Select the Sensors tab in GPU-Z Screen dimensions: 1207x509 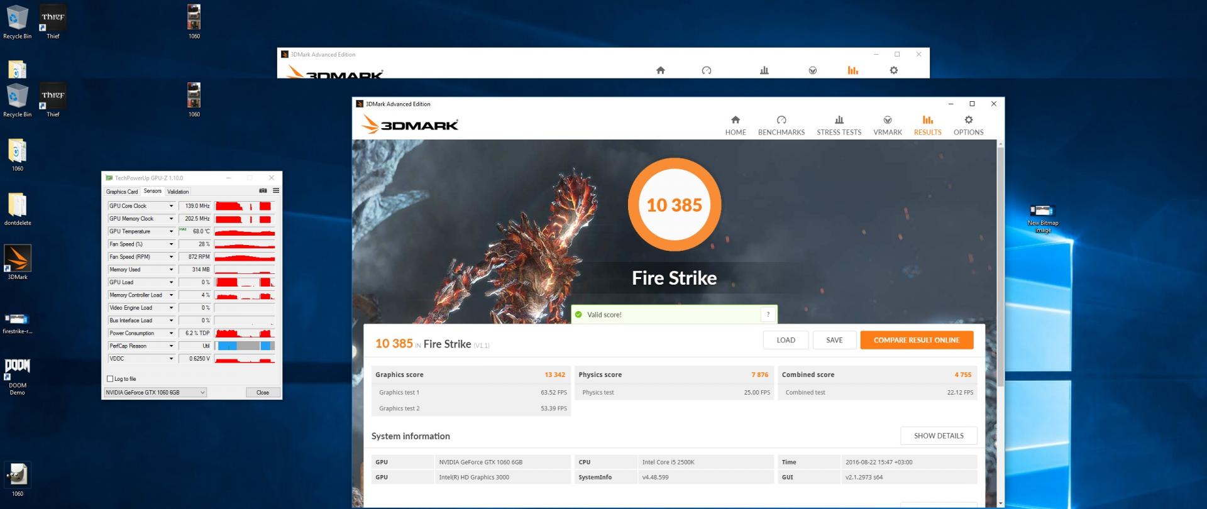[152, 191]
